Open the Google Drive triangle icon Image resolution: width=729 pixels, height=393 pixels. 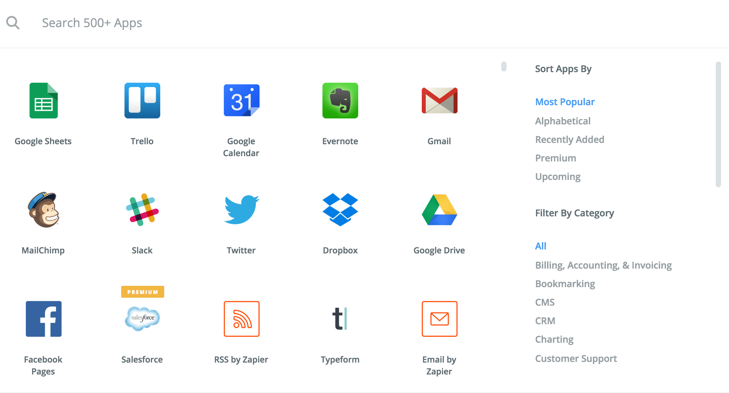[439, 210]
